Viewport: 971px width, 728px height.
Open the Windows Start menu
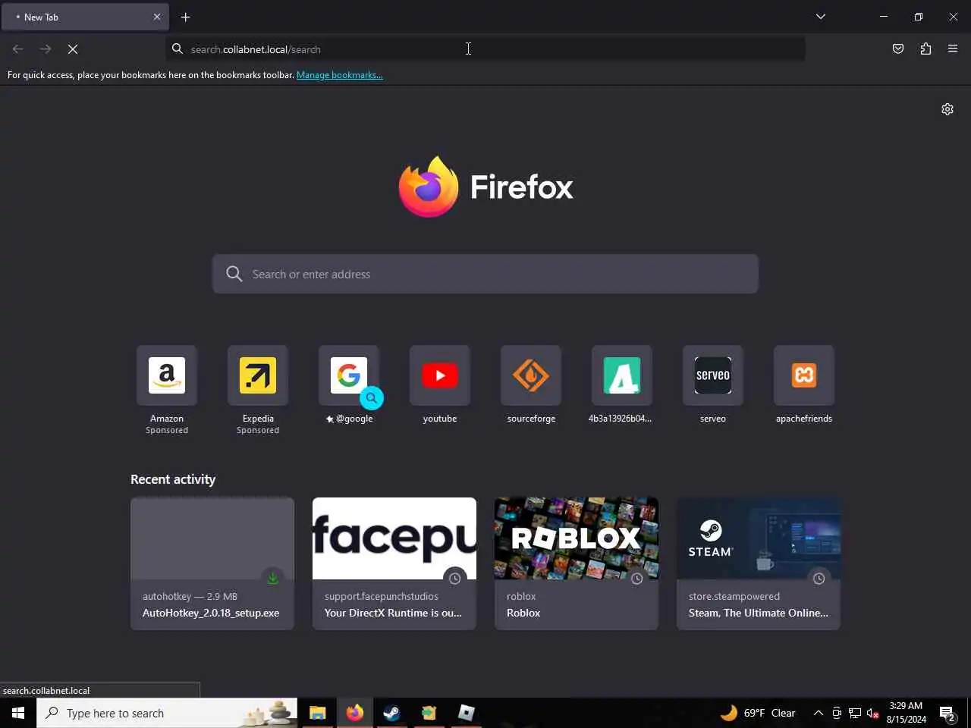(18, 713)
